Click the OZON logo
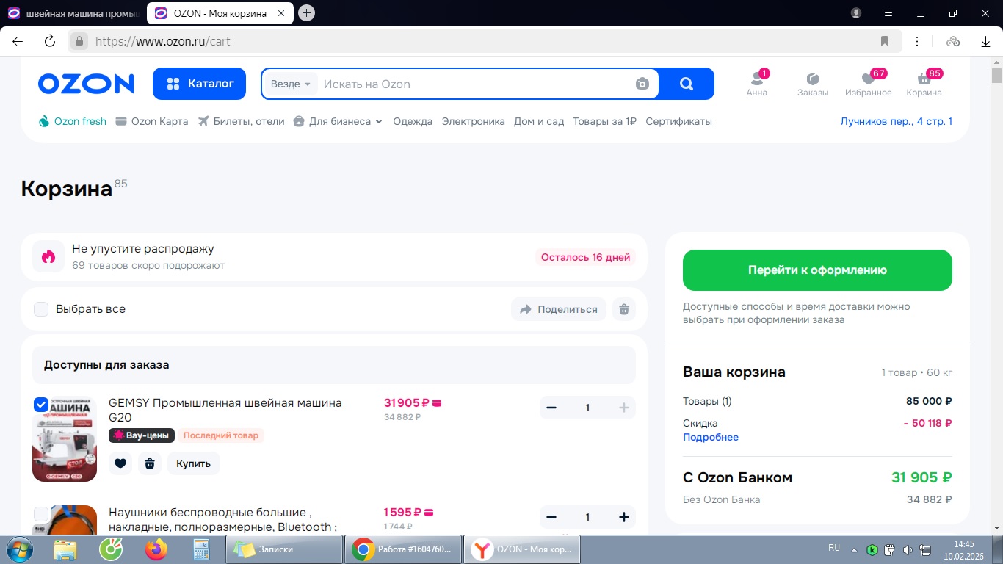The image size is (1003, 564). pos(86,84)
